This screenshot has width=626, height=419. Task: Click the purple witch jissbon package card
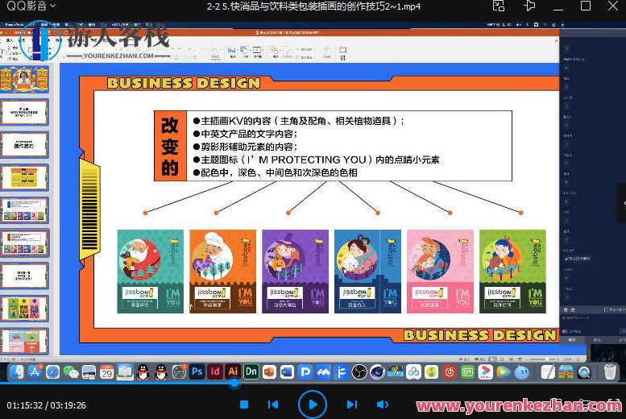296,272
